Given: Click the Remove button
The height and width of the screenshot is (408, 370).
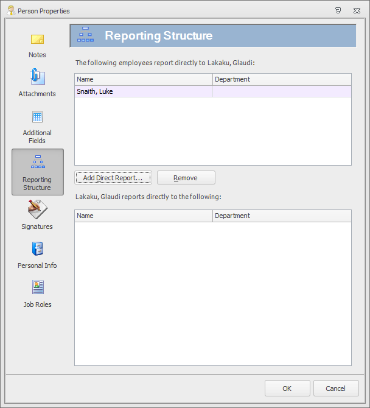Looking at the screenshot, I should (186, 178).
